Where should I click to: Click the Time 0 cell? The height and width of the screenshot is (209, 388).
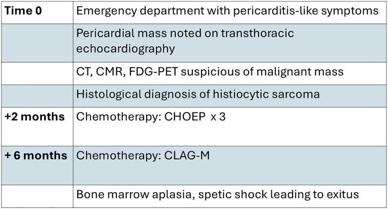click(x=37, y=12)
